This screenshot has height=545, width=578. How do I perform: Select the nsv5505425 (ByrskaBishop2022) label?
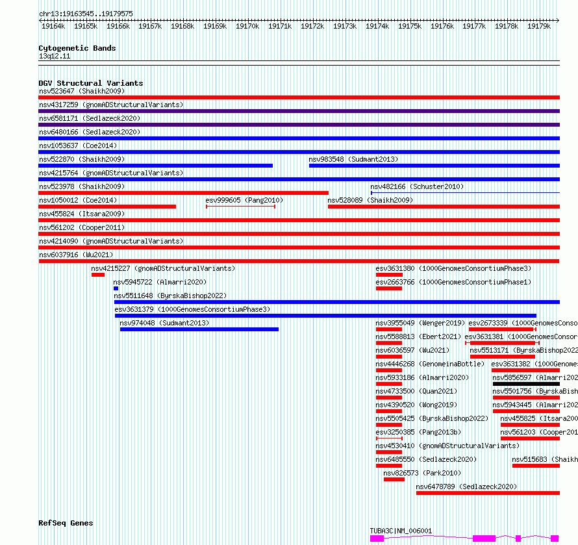[x=432, y=418]
